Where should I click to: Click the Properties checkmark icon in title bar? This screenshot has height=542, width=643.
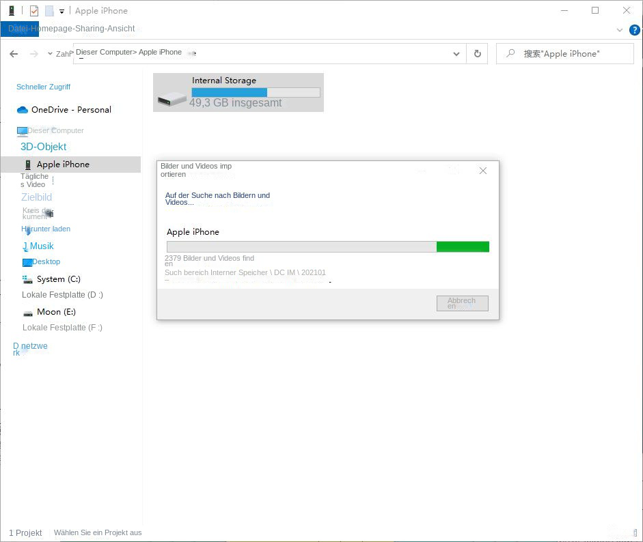click(34, 11)
